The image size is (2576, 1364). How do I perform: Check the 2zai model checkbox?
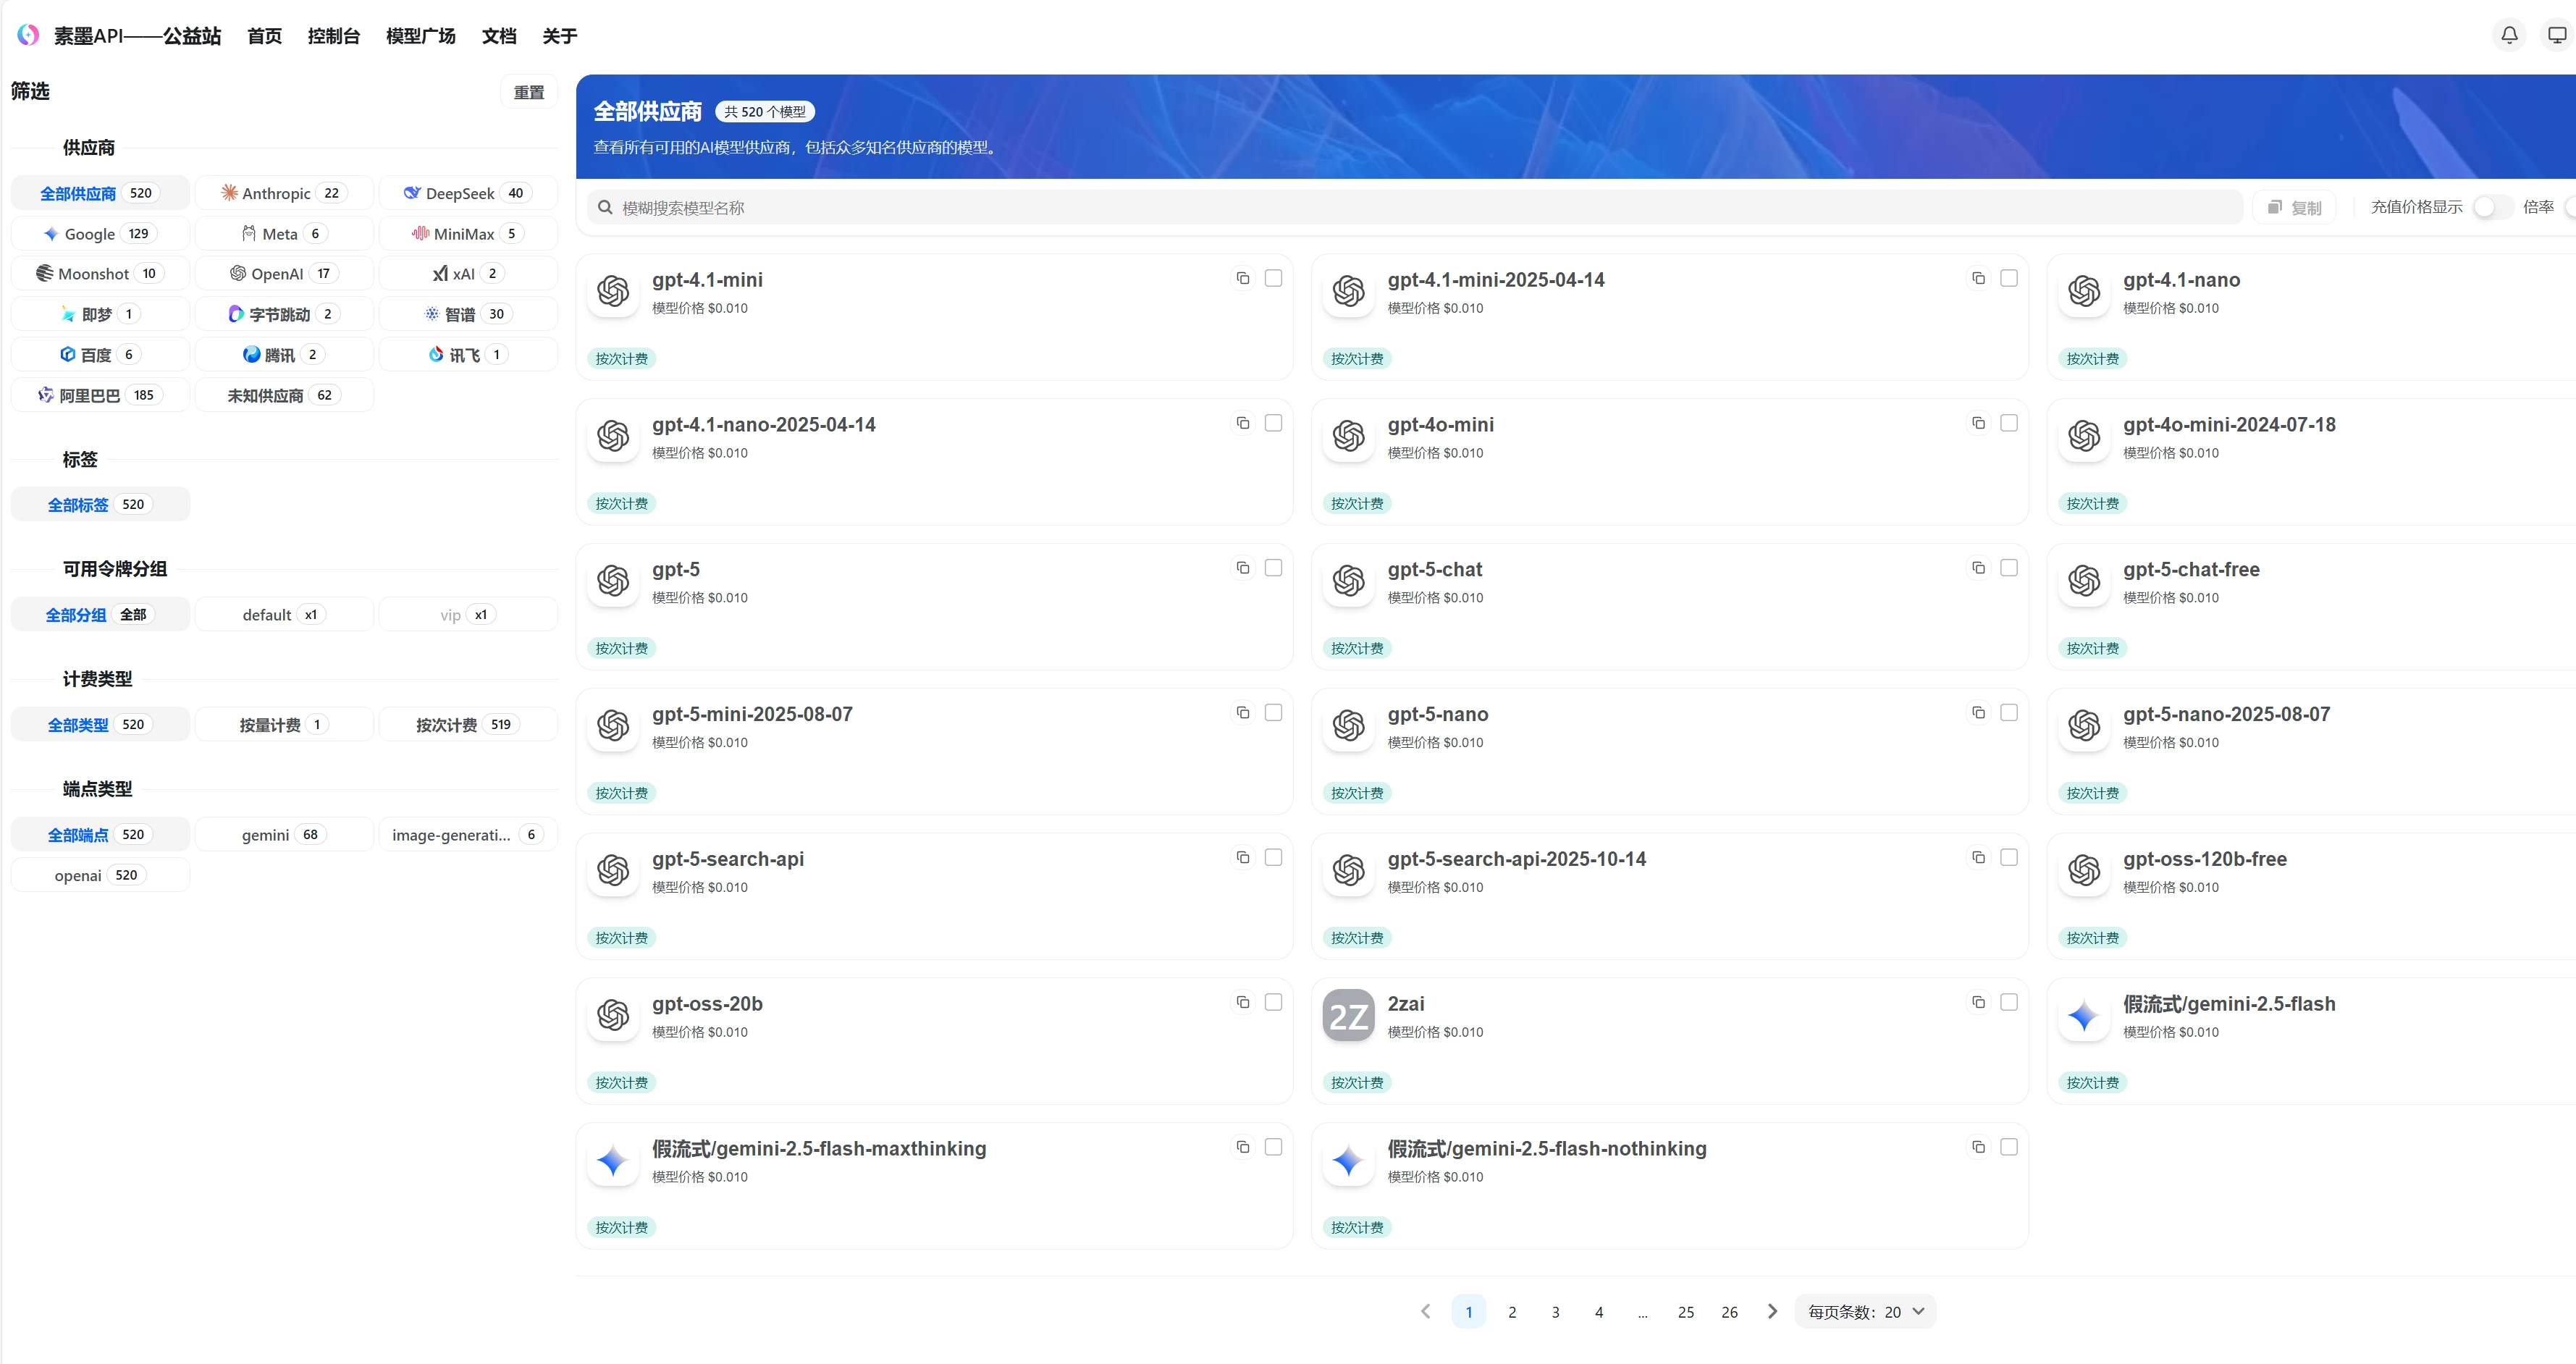(x=2010, y=1001)
